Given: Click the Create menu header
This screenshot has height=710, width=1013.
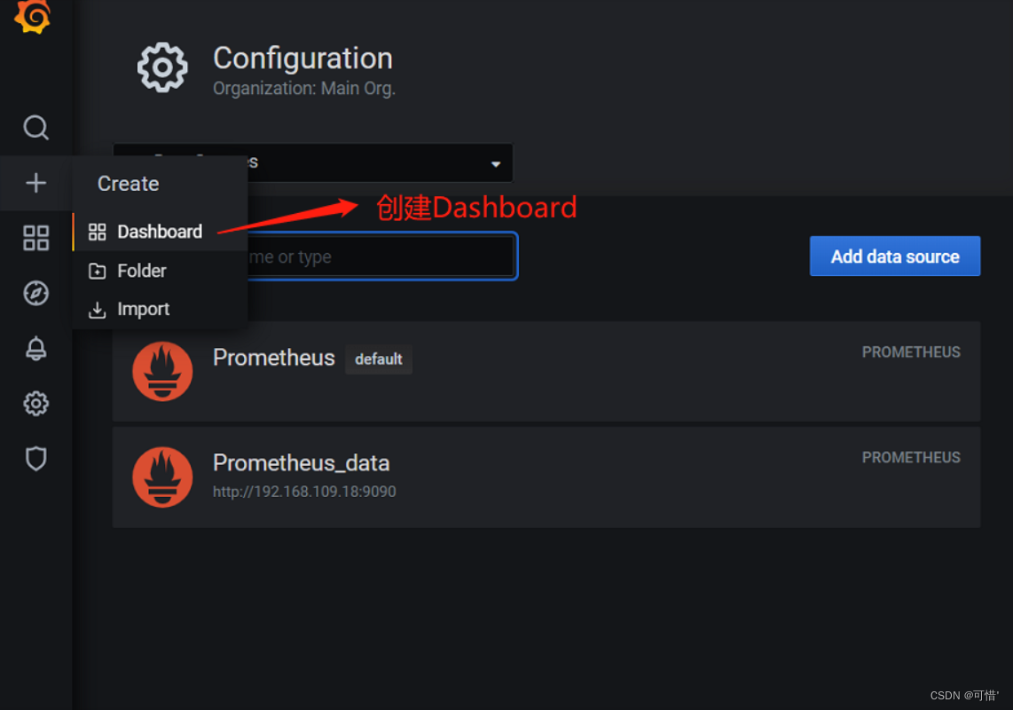Looking at the screenshot, I should click(x=128, y=184).
